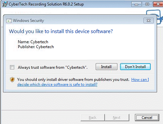The width and height of the screenshot is (163, 124).
Task: Click the security shield warning icon
Action: (x=12, y=80)
